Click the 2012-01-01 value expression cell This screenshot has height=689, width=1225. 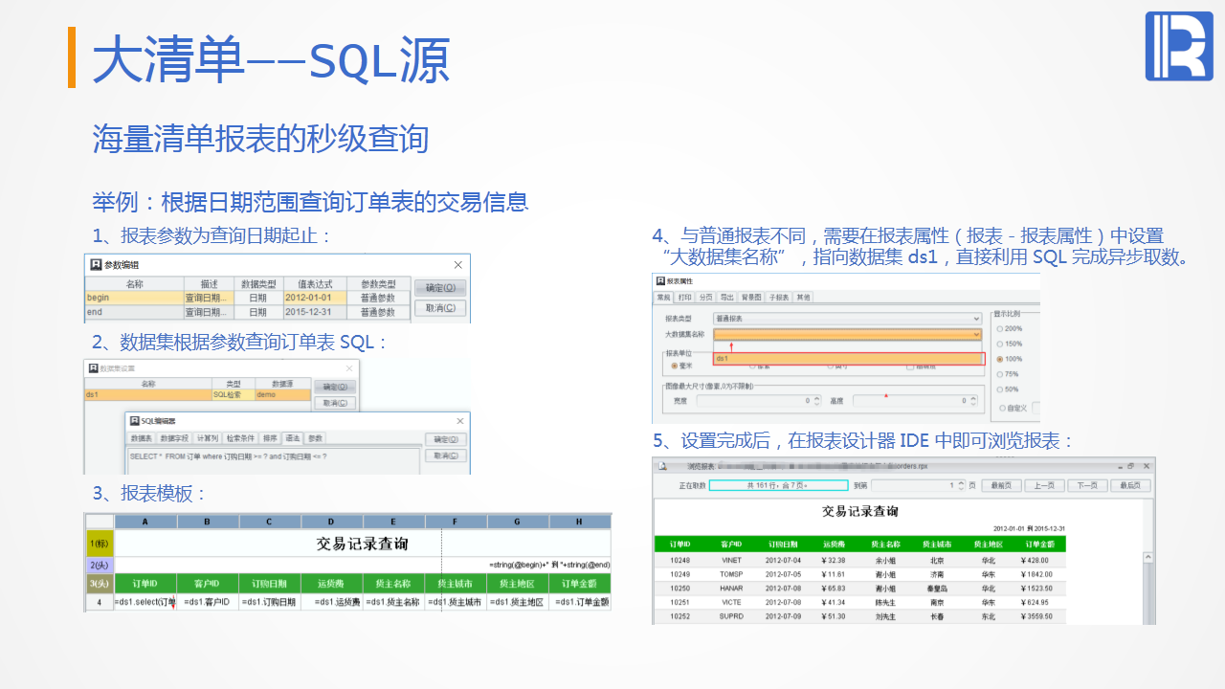pos(315,298)
